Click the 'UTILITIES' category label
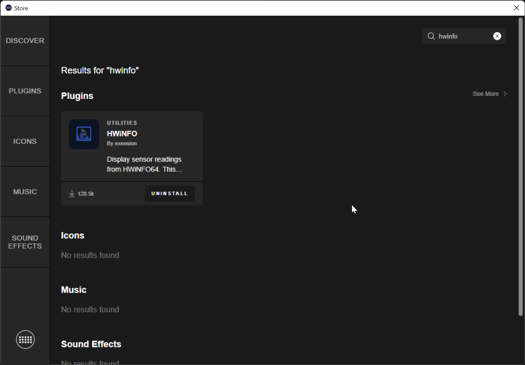 [122, 123]
